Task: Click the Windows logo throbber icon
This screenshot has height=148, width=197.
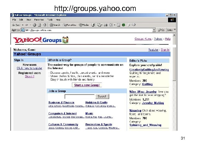Action: point(172,20)
